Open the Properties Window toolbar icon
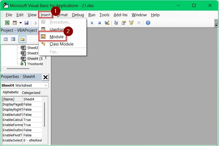 124,22
